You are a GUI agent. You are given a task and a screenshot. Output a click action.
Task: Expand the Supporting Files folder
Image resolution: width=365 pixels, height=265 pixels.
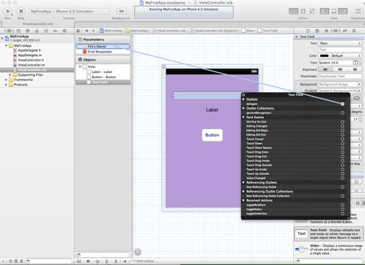coord(10,75)
